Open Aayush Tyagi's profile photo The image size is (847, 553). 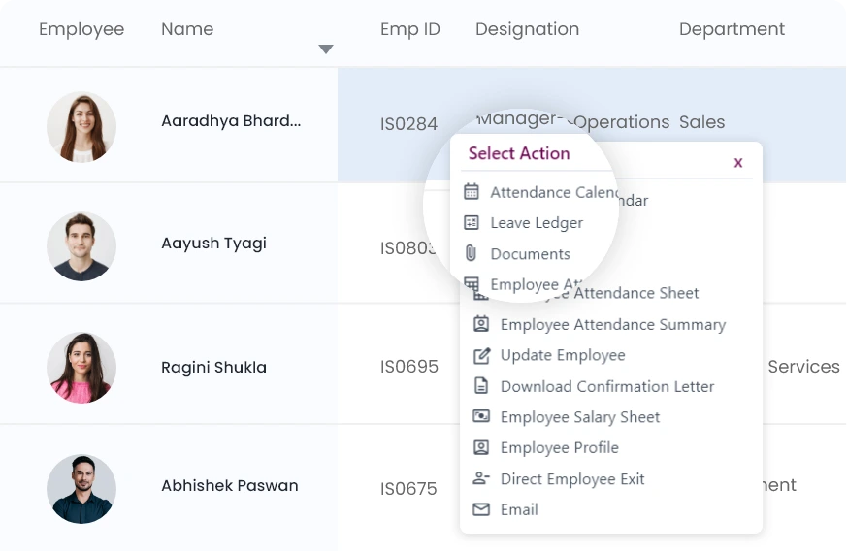[x=81, y=246]
